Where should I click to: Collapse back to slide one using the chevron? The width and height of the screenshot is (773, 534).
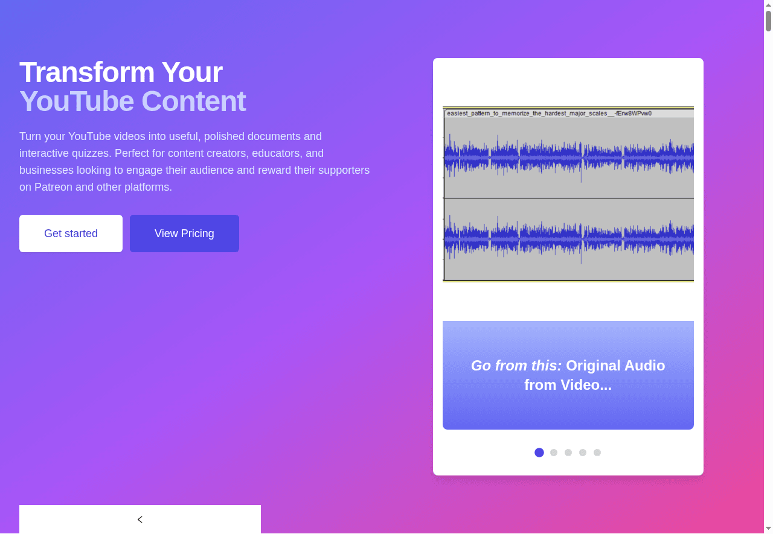point(140,519)
